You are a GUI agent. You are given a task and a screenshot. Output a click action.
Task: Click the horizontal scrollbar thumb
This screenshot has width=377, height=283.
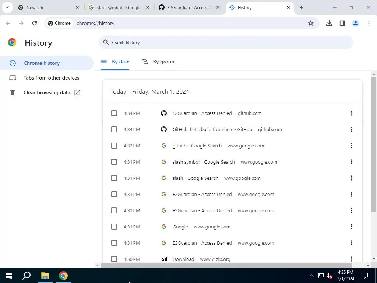pyautogui.click(x=226, y=265)
